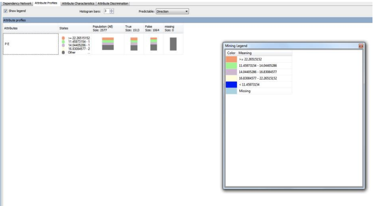Select the missing column gray histogram bar
The width and height of the screenshot is (374, 206).
(x=173, y=44)
